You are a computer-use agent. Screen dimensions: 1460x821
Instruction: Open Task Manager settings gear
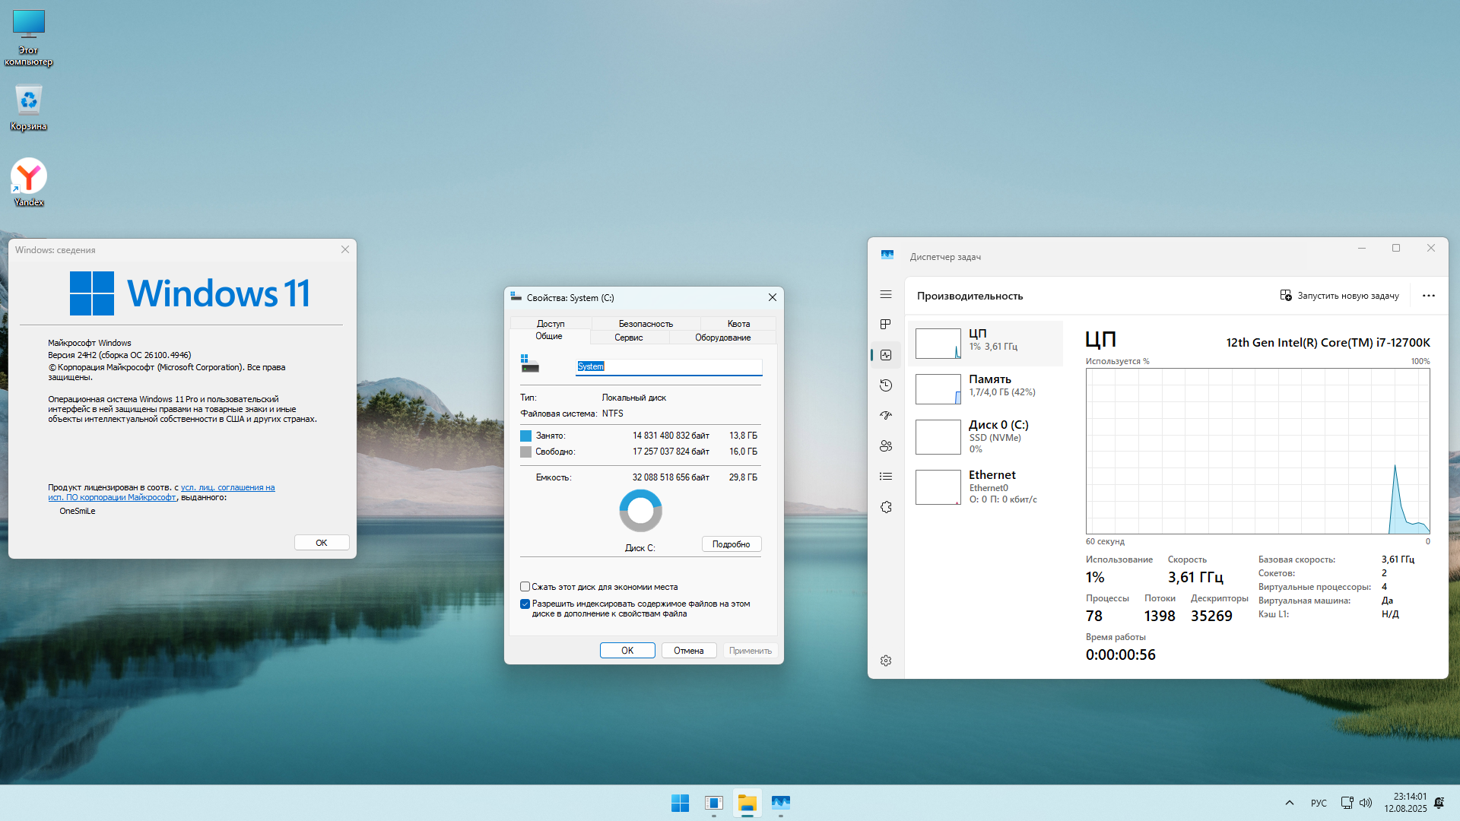coord(886,661)
